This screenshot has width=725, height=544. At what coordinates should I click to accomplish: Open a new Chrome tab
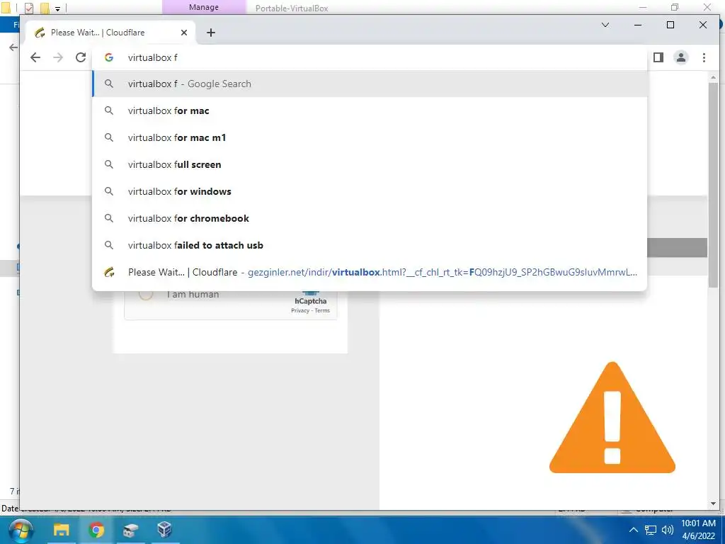click(211, 33)
